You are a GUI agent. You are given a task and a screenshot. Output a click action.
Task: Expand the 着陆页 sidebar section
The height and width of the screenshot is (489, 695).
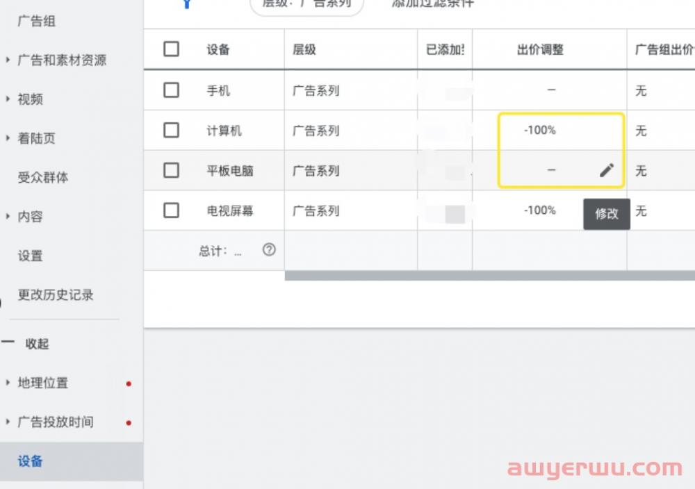tap(8, 138)
